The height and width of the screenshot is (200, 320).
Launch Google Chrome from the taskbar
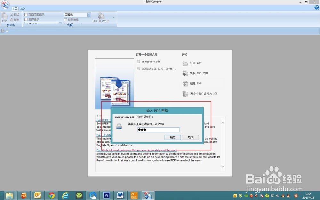tap(52, 196)
